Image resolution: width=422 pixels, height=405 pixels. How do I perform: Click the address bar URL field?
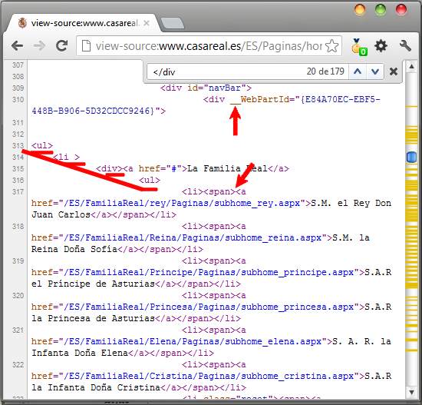(x=209, y=46)
